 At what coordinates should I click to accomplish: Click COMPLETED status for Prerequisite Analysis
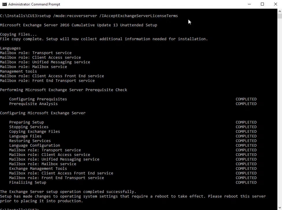pyautogui.click(x=246, y=104)
